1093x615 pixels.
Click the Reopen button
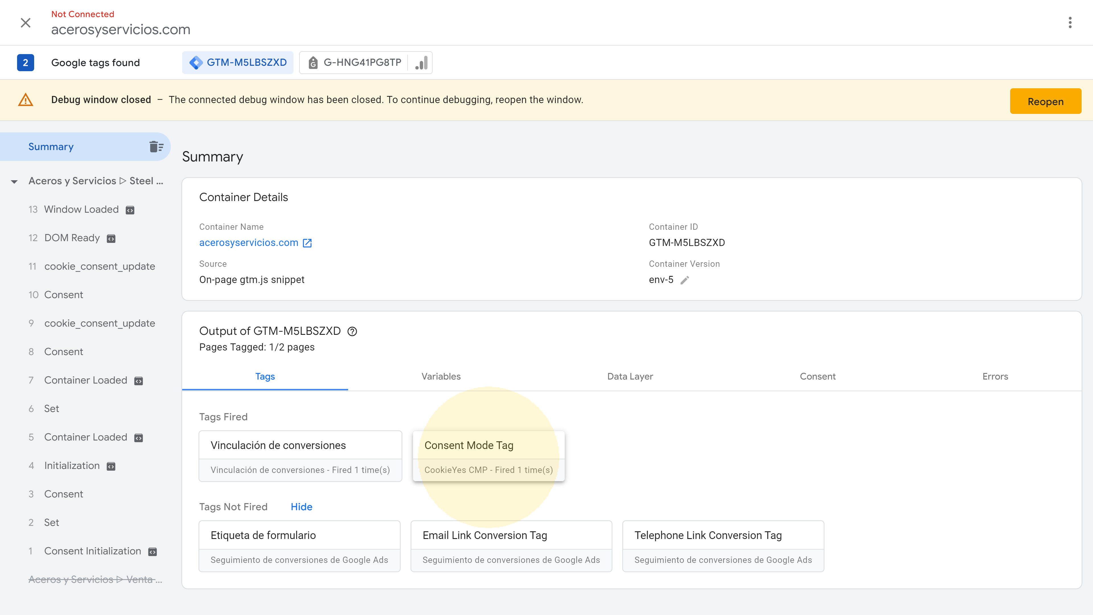click(x=1045, y=101)
